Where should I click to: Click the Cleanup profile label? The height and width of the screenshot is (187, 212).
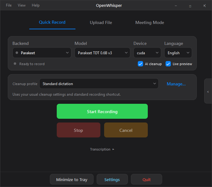point(25,84)
